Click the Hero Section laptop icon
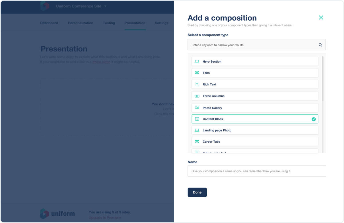 [197, 61]
